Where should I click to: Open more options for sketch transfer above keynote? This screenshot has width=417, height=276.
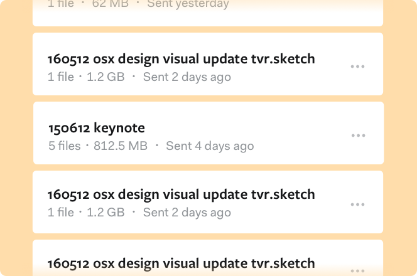pyautogui.click(x=358, y=66)
